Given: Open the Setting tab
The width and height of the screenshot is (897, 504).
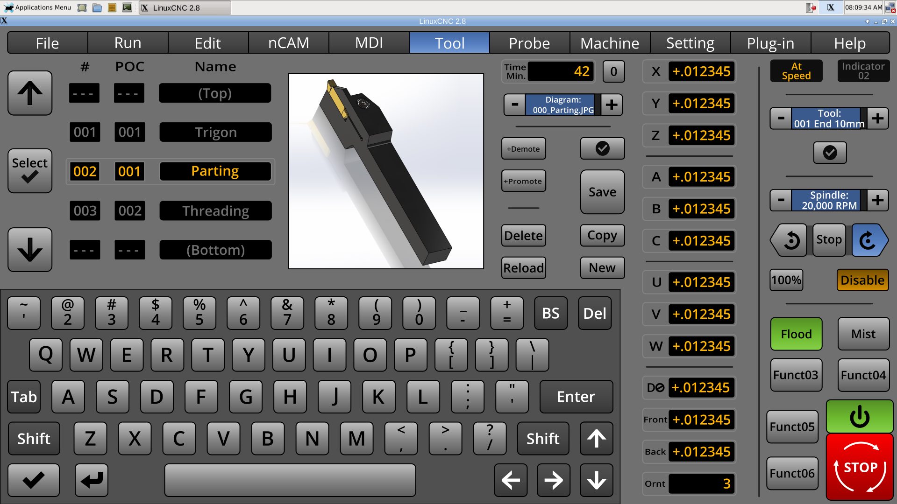Looking at the screenshot, I should click(691, 43).
